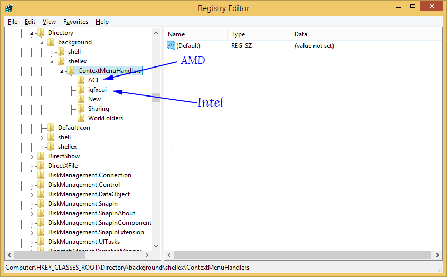Collapse the Directory key

coord(32,33)
